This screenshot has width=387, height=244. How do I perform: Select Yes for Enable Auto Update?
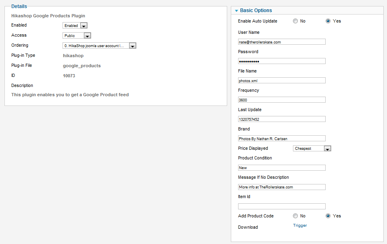tap(328, 21)
